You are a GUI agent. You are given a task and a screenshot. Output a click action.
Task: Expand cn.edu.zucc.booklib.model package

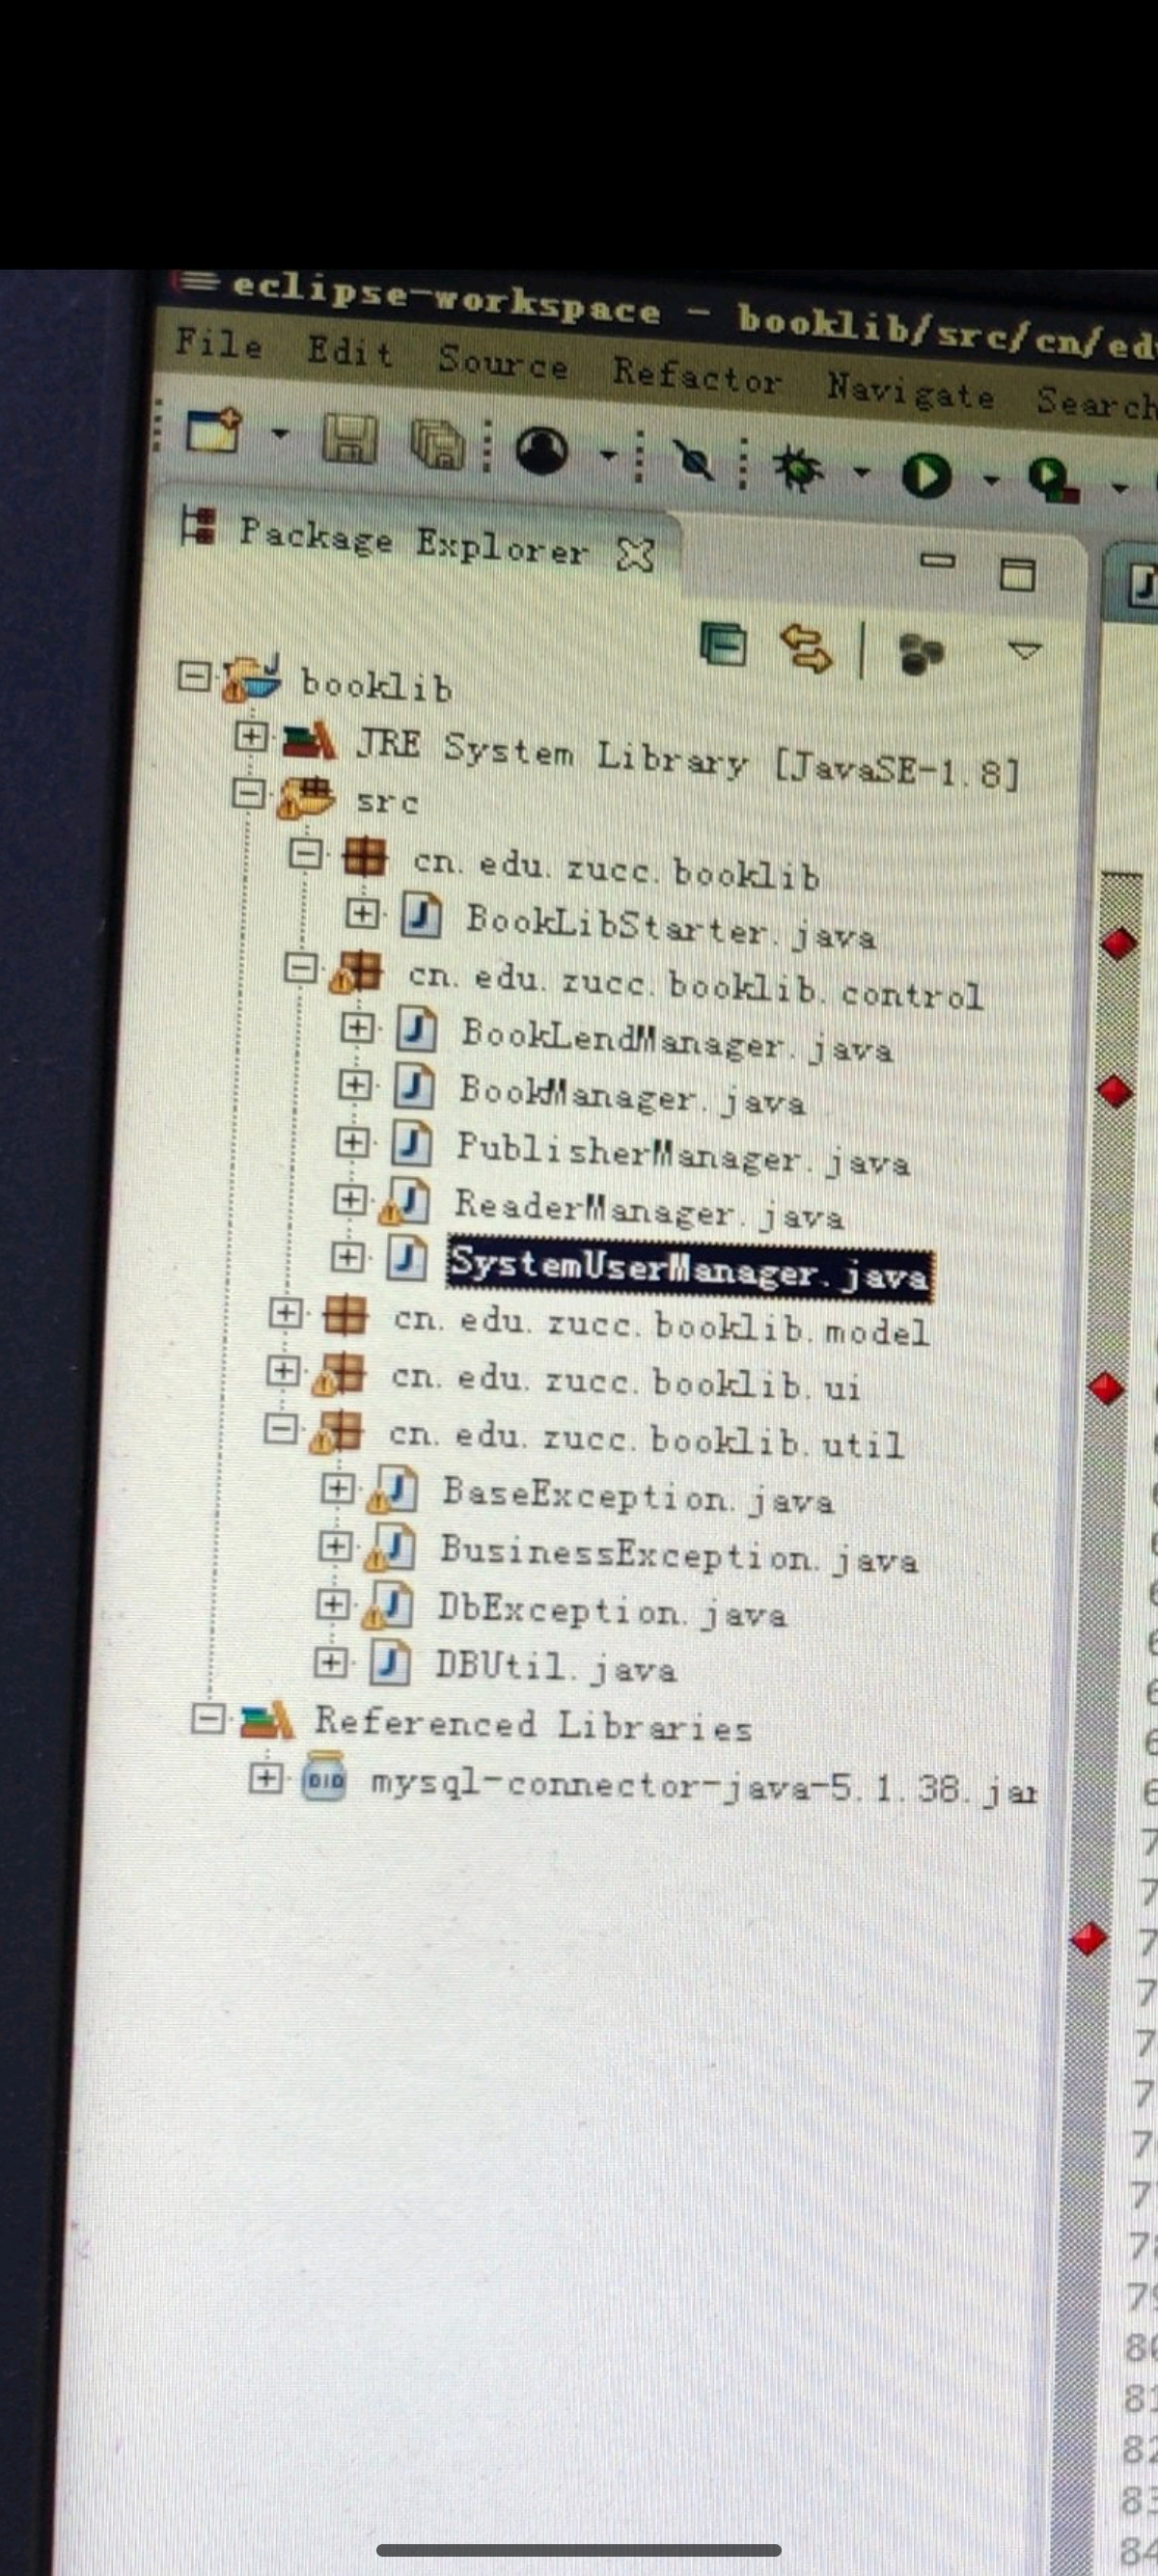(x=287, y=1313)
